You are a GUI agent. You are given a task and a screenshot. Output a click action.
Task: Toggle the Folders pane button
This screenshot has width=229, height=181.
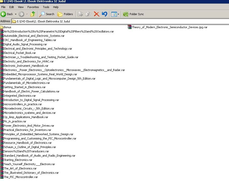tap(65, 14)
